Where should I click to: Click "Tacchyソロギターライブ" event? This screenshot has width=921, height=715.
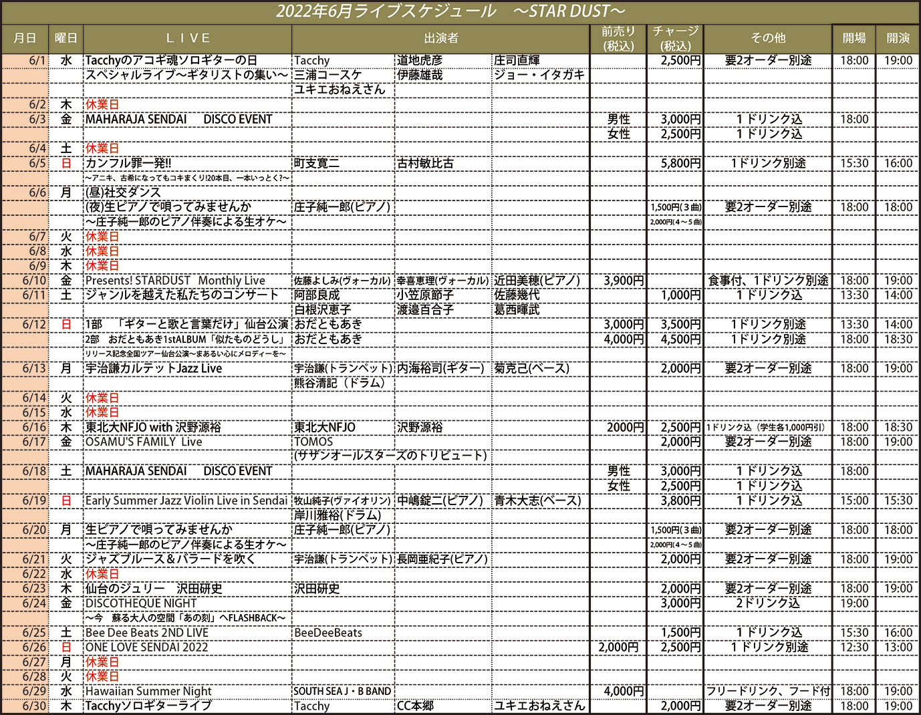(x=148, y=706)
